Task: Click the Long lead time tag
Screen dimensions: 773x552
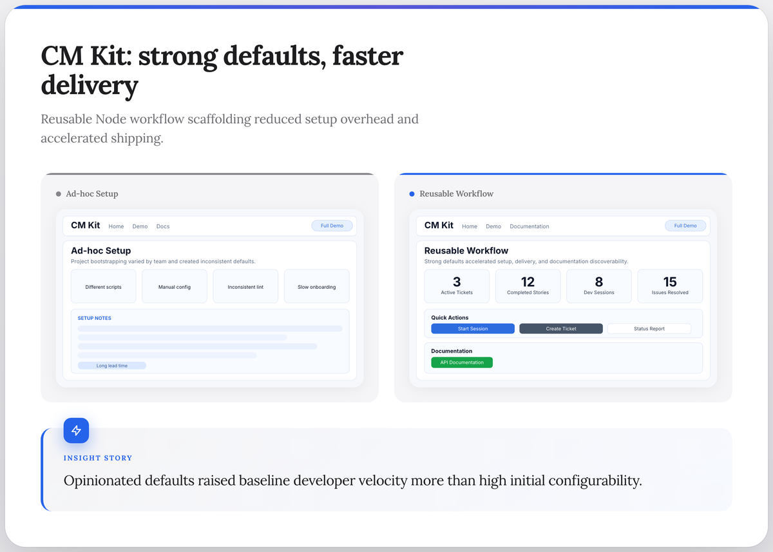Action: (x=111, y=365)
